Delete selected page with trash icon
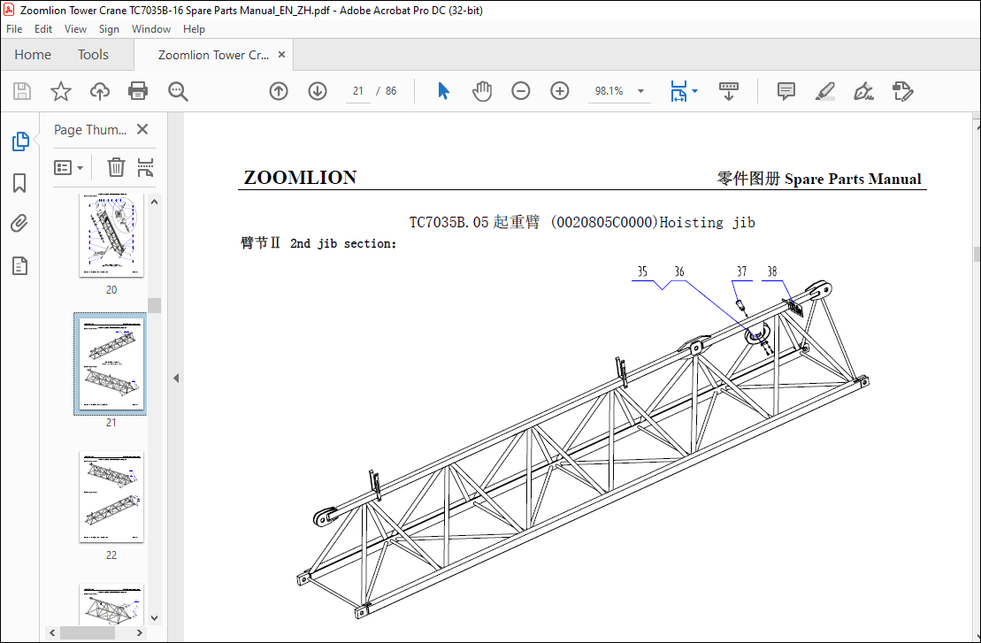This screenshot has width=981, height=643. [116, 167]
